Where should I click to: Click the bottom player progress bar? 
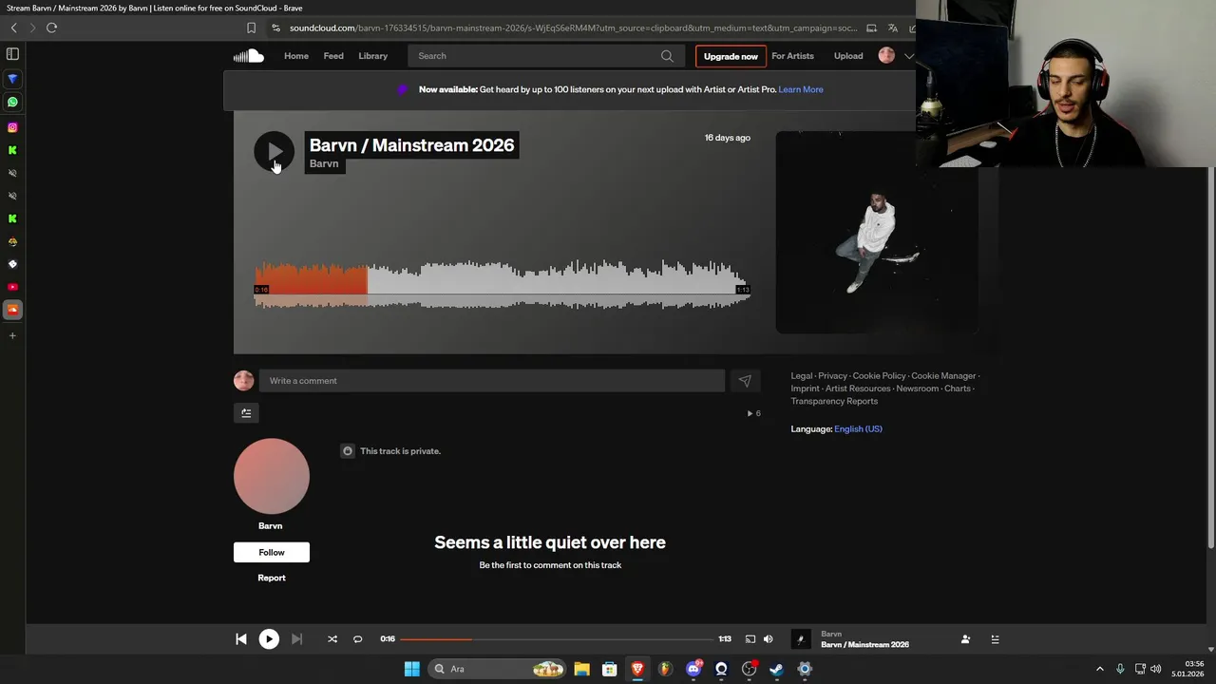coord(557,639)
